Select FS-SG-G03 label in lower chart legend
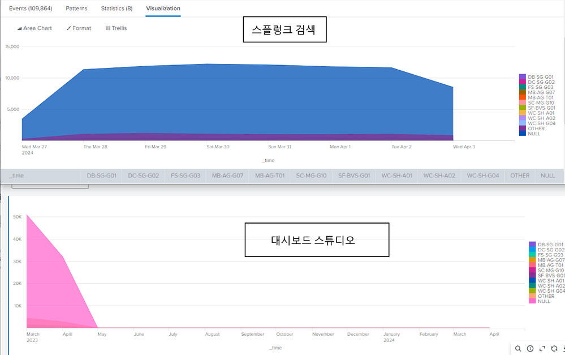The width and height of the screenshot is (565, 355). pos(551,255)
